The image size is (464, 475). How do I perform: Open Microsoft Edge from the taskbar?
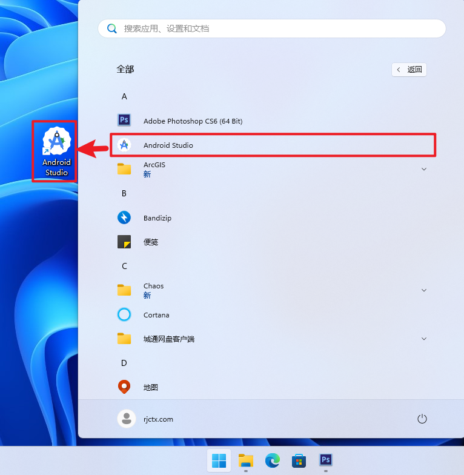(x=273, y=460)
